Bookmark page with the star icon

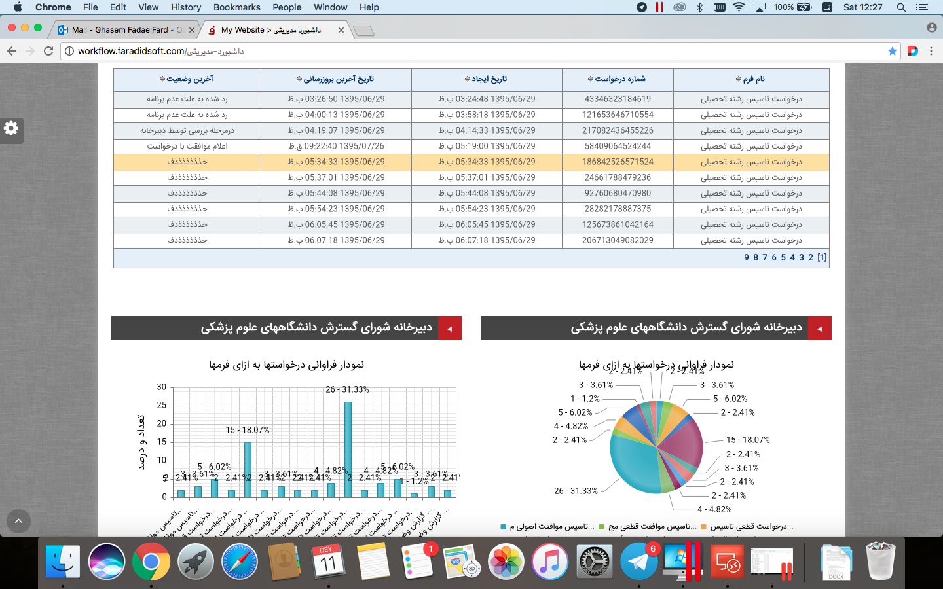pyautogui.click(x=892, y=51)
